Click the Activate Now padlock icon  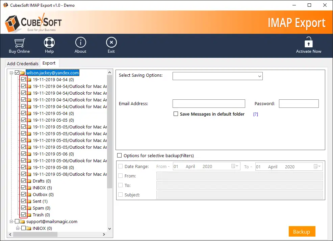click(x=308, y=43)
